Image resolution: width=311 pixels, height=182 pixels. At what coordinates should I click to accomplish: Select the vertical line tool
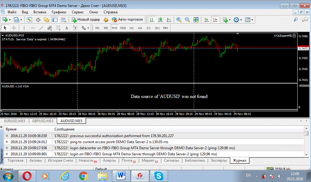(24, 28)
